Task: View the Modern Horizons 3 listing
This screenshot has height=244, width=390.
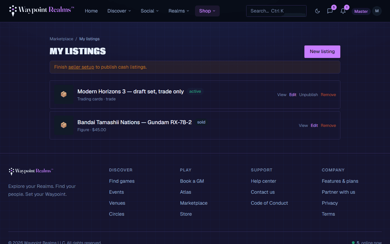Action: click(x=282, y=95)
